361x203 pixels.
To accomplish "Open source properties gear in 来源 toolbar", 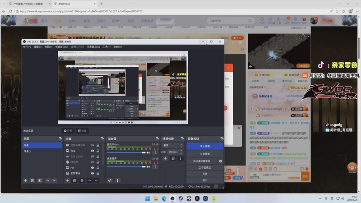I will pos(82,180).
